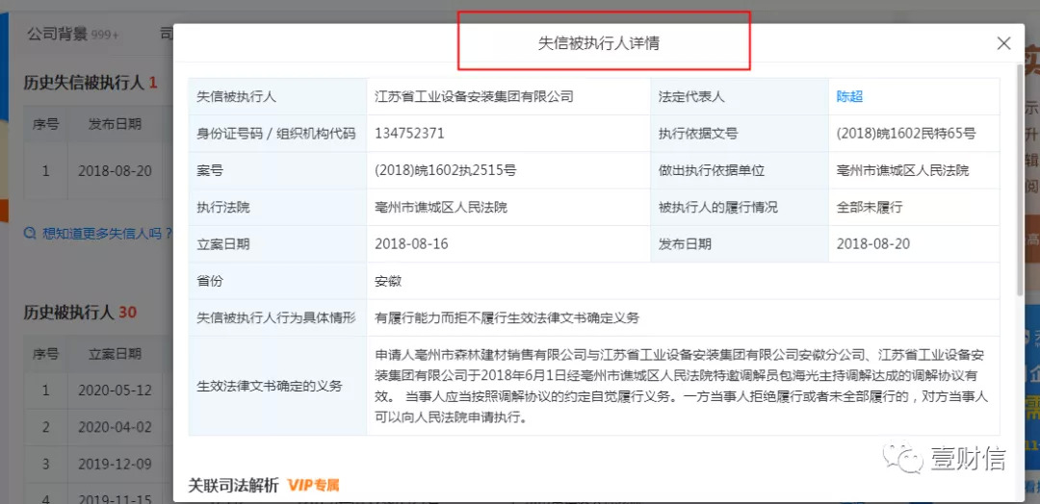1040x504 pixels.
Task: Click company name 江苏省工业设备安装集团有限公司
Action: click(474, 96)
